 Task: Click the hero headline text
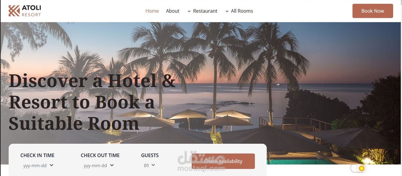(x=92, y=102)
